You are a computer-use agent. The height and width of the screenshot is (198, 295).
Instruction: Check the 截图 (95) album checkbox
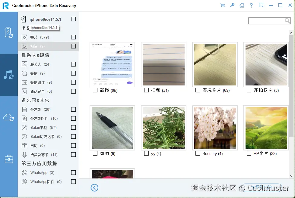[95, 90]
